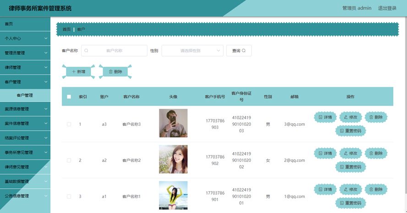Expand 律师意见管理 sidebar menu
Screen dimensions: 407x213
[x=25, y=167]
